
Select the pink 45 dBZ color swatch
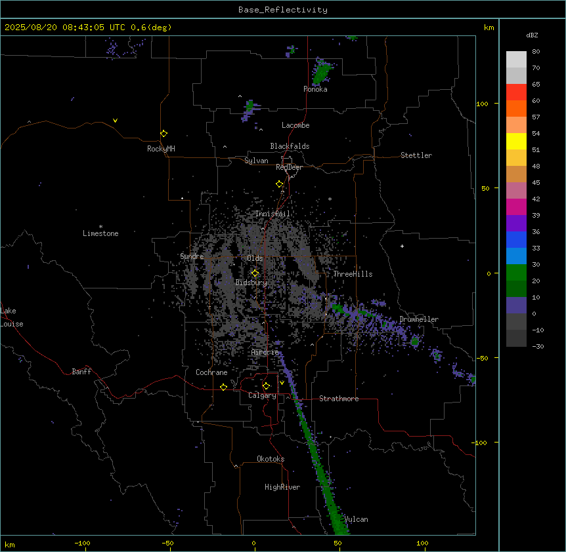tap(516, 191)
